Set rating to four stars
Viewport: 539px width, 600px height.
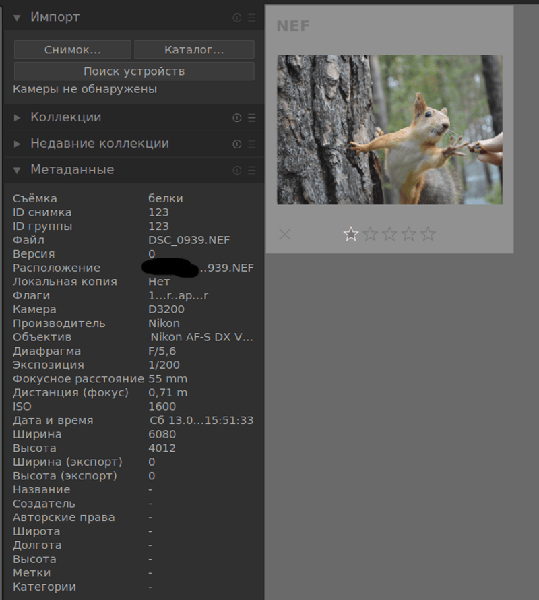click(x=408, y=234)
